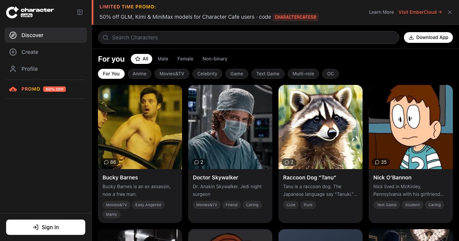Open the Nick O'Bannon cartoon image
The height and width of the screenshot is (241, 459).
pyautogui.click(x=411, y=127)
